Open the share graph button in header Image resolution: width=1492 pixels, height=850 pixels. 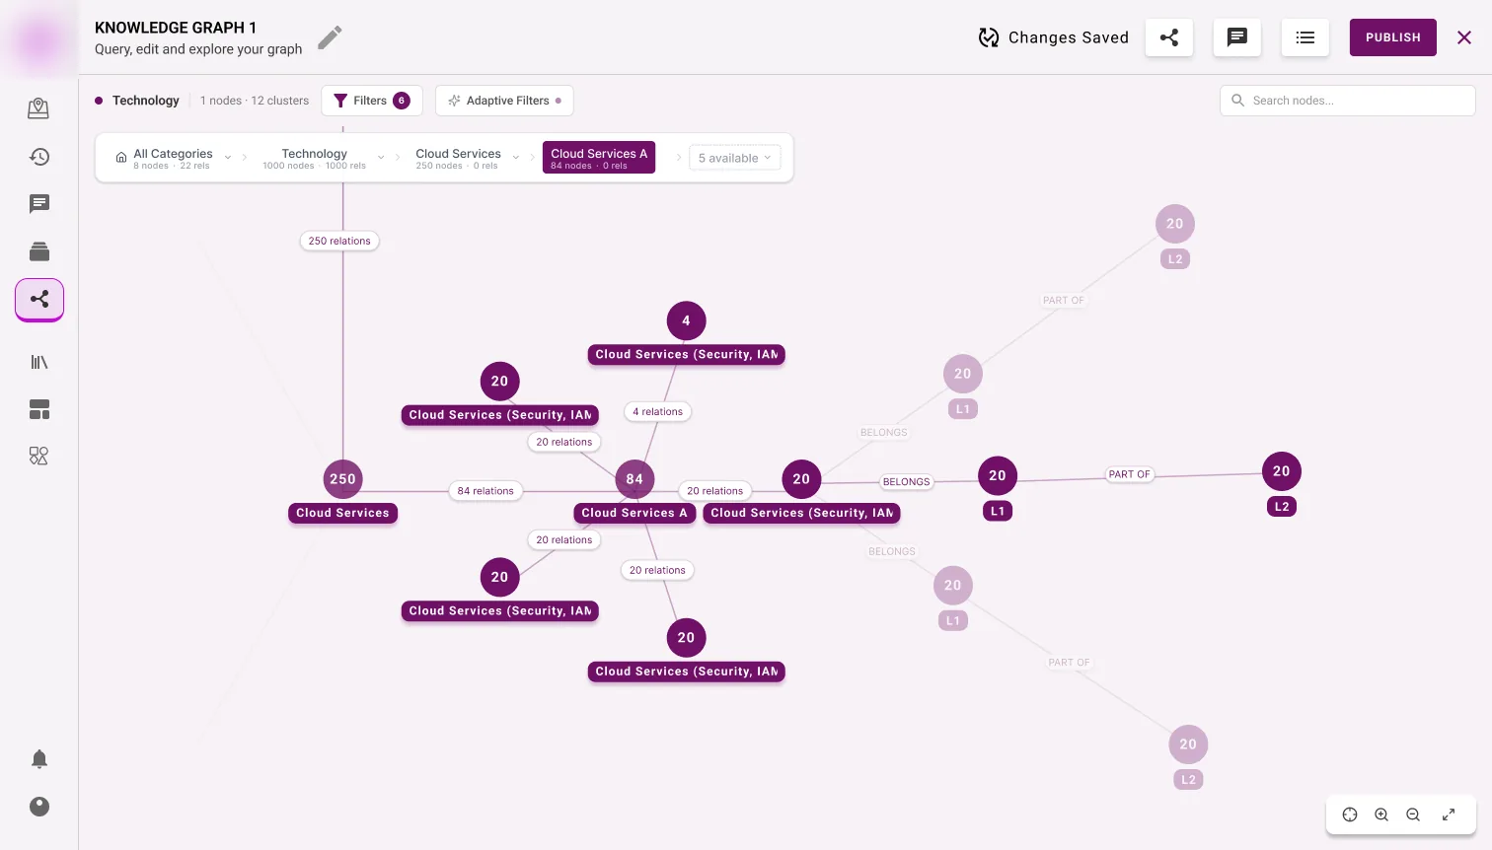point(1169,37)
